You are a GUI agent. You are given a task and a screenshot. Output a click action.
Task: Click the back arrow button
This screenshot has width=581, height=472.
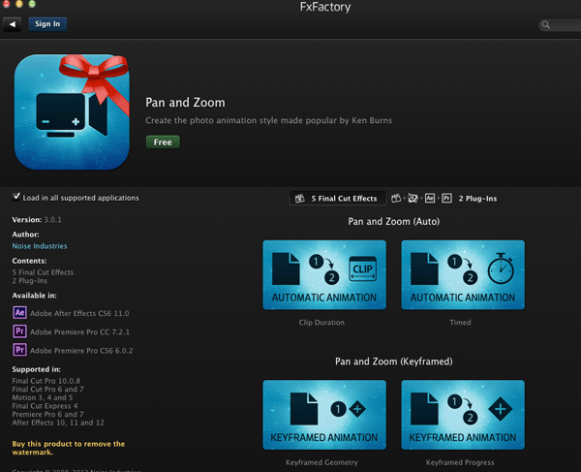pyautogui.click(x=12, y=24)
